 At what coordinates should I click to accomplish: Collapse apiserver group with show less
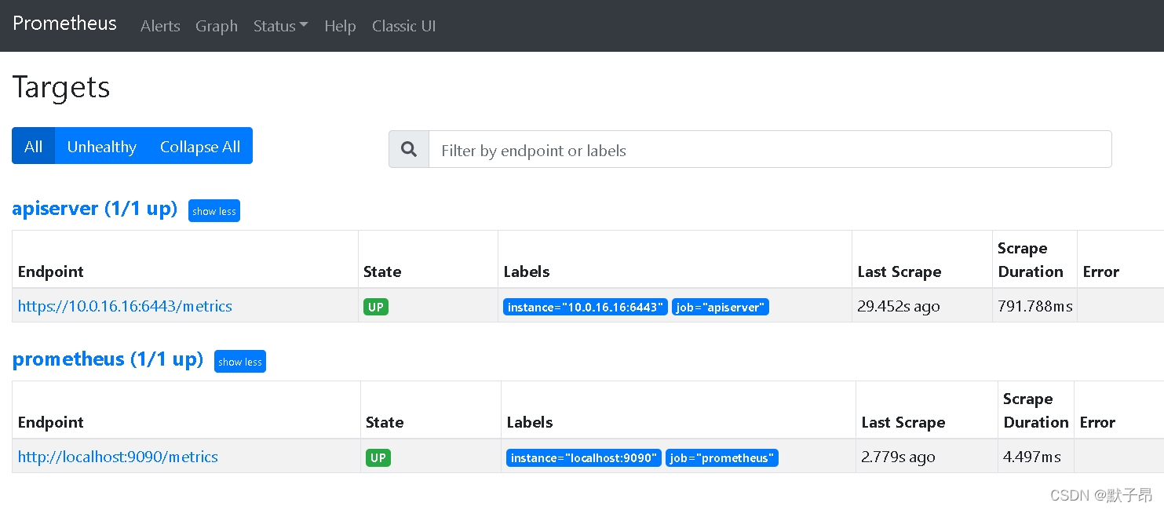pos(214,211)
